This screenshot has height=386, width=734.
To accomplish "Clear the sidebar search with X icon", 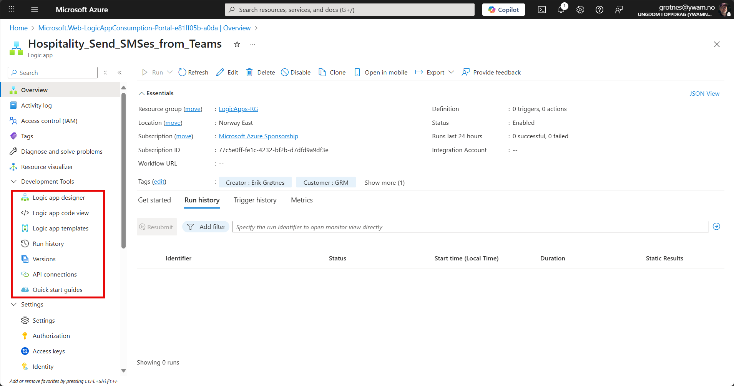I will (x=105, y=73).
